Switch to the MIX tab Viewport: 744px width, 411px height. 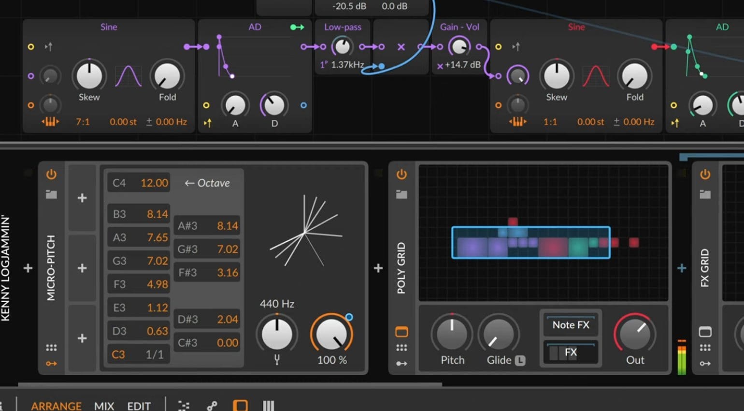(x=104, y=406)
